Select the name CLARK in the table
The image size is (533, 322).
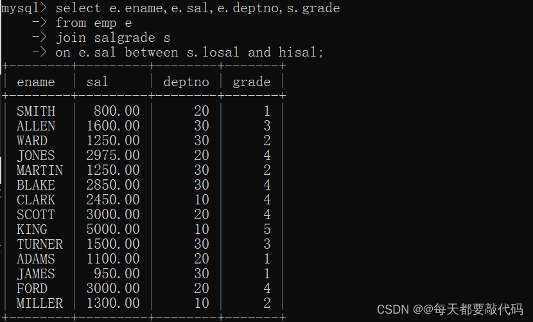[x=36, y=200]
